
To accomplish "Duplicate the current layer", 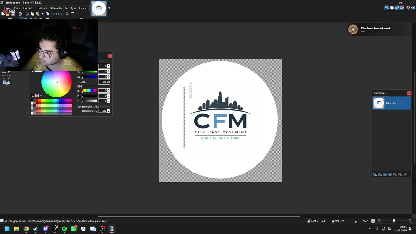I will 385,175.
